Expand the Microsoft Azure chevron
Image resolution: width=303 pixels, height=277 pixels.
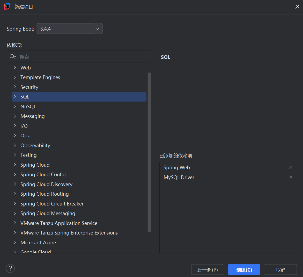pyautogui.click(x=15, y=242)
